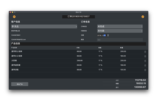Open payment status dropdown showing 未付款
157x98 pixels.
click(x=120, y=31)
